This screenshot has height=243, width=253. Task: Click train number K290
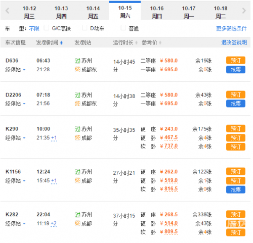click(12, 129)
